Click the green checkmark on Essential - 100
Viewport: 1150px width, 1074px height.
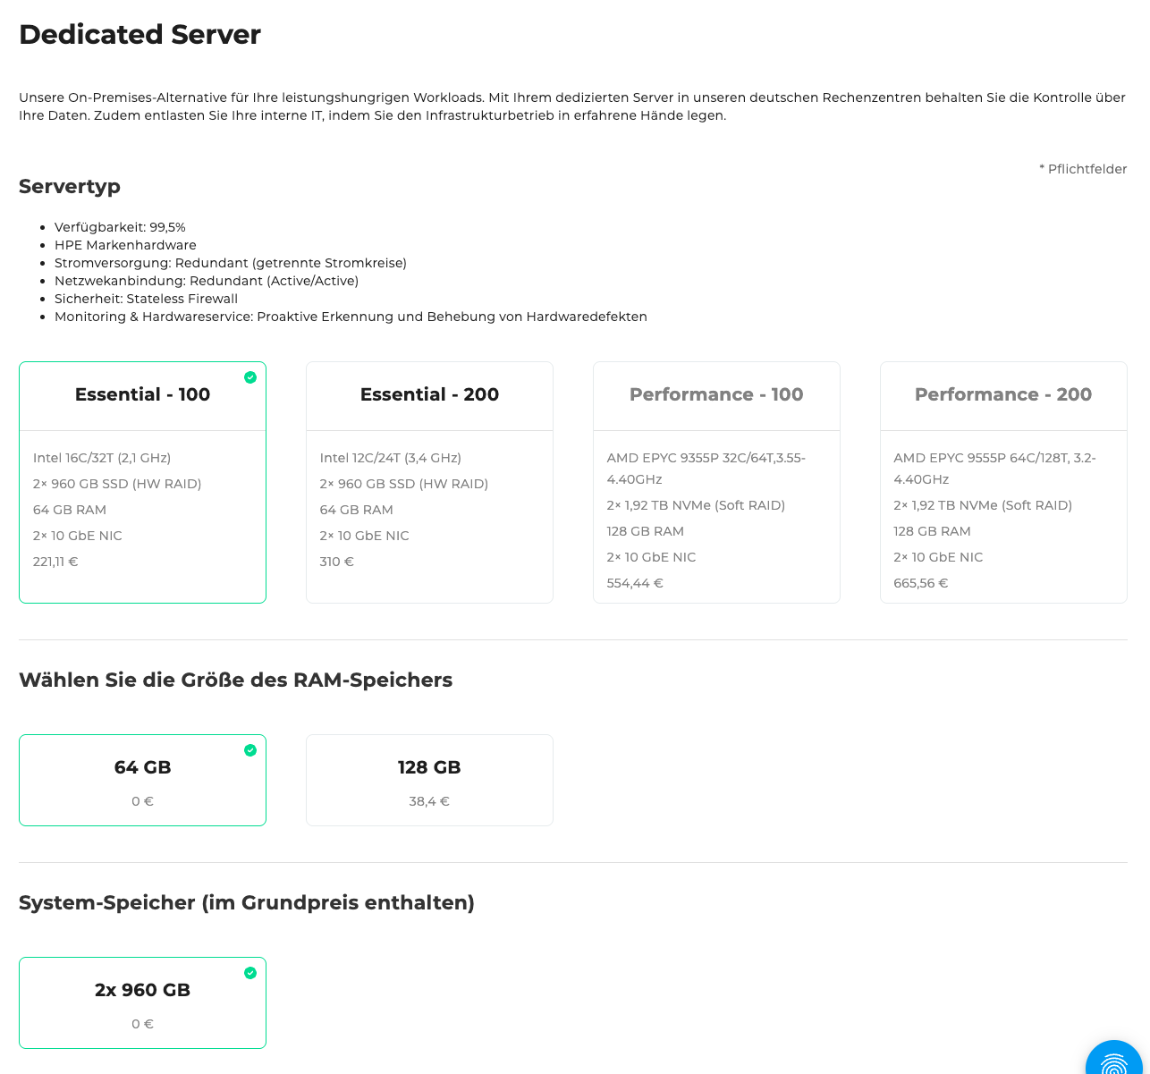(x=250, y=377)
